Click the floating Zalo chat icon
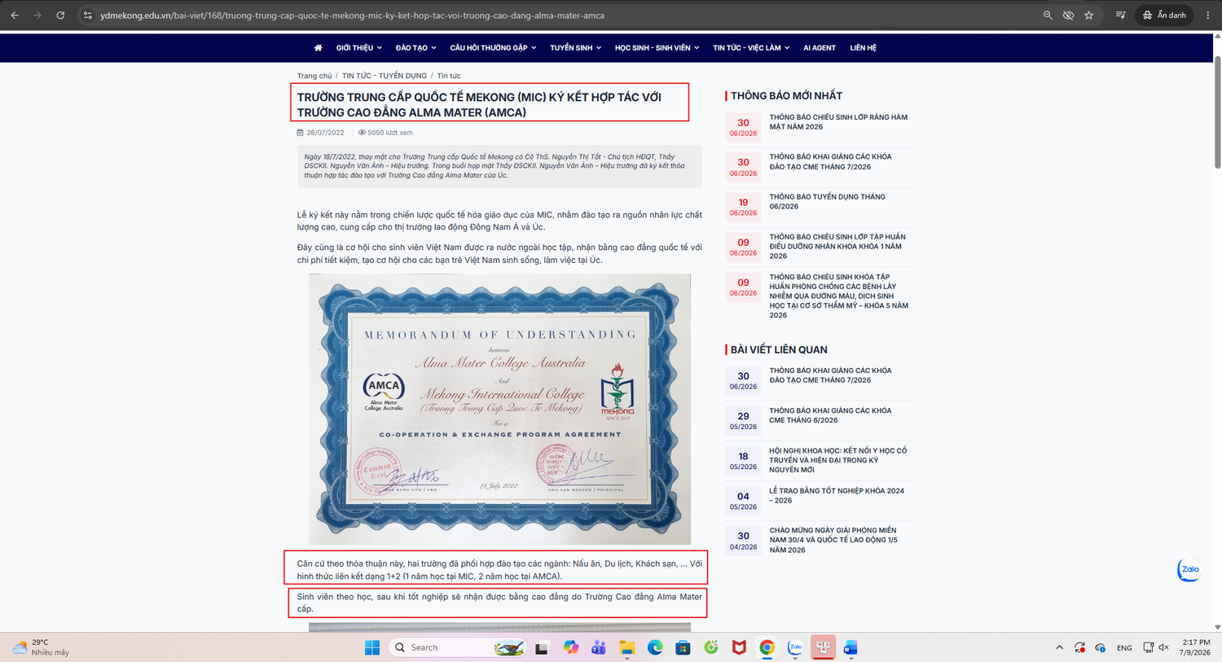The width and height of the screenshot is (1222, 662). (1189, 570)
